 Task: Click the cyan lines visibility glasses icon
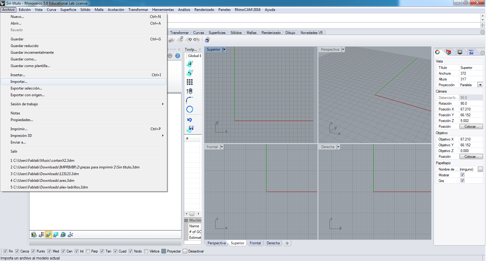point(56,235)
